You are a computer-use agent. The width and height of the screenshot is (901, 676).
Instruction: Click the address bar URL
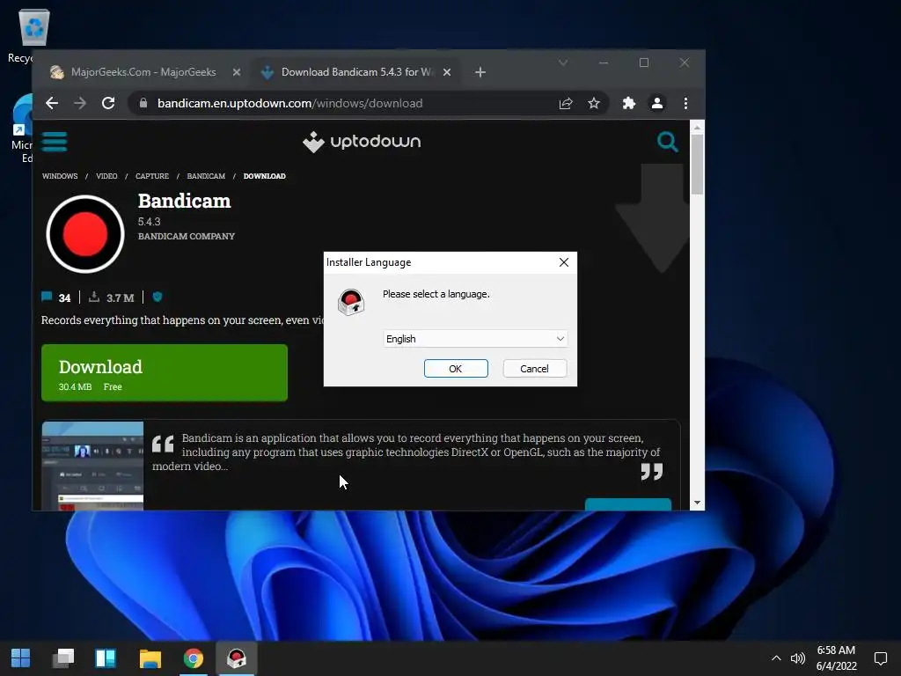point(290,103)
